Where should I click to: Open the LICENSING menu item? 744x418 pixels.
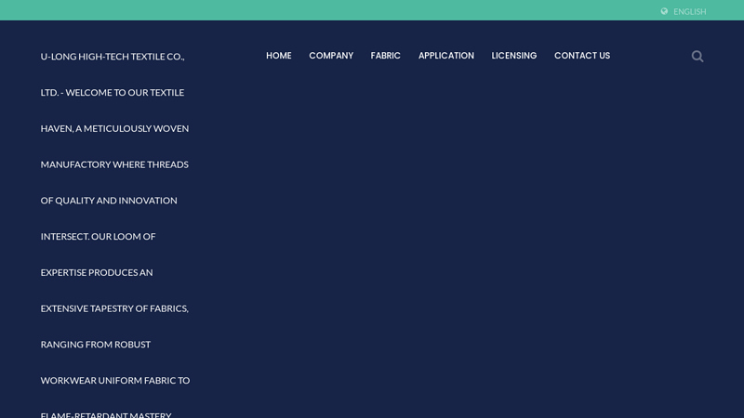(x=514, y=56)
